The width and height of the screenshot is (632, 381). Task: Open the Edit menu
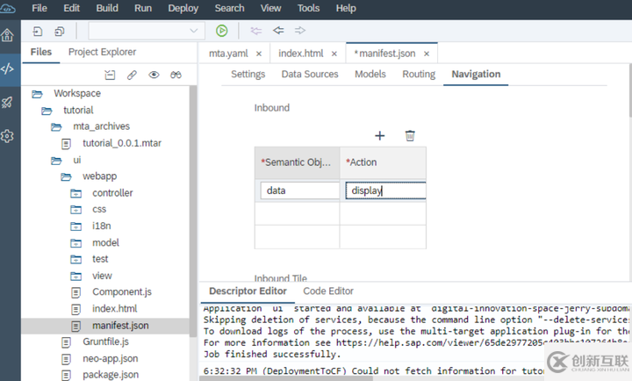pos(72,8)
